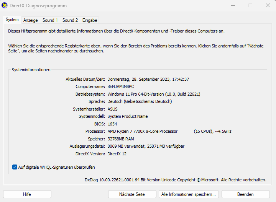The width and height of the screenshot is (276, 202).
Task: Select the System tab
Action: [12, 20]
